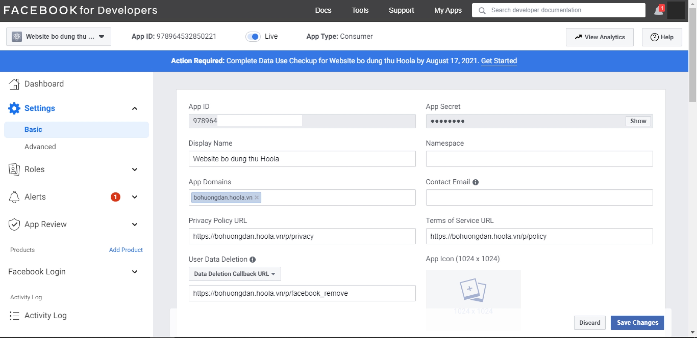Click the search magnifier icon
697x338 pixels.
click(x=482, y=11)
